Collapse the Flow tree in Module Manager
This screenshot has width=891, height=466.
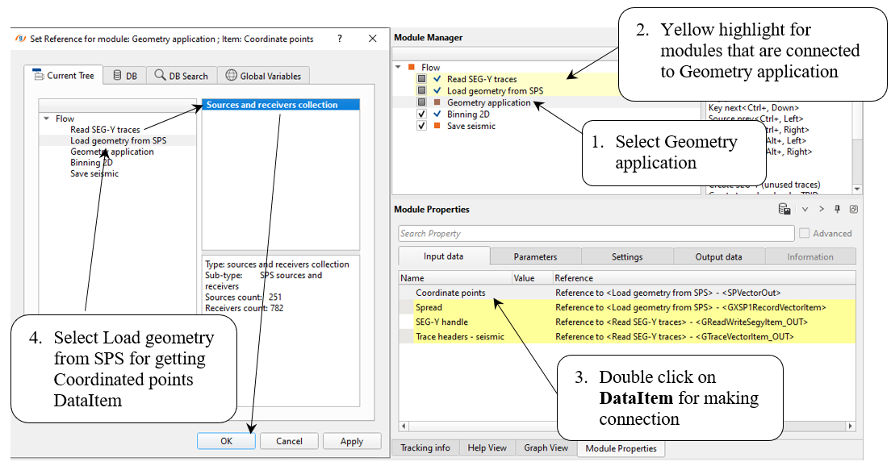click(x=398, y=68)
